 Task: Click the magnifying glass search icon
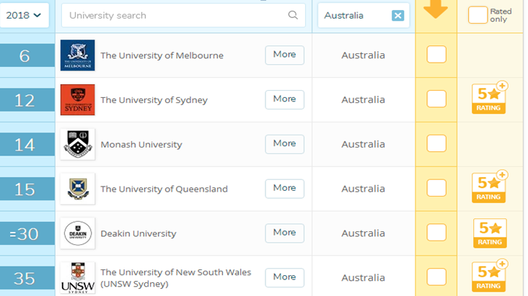pos(293,15)
